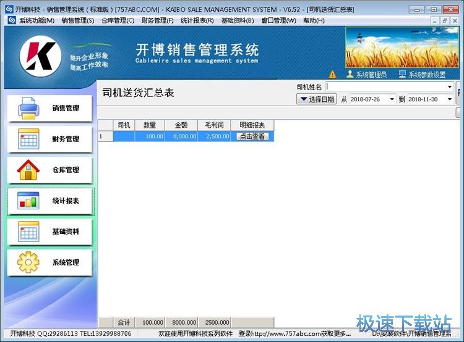Open the 帮助(H) menu
The image size is (464, 342).
pyautogui.click(x=314, y=20)
